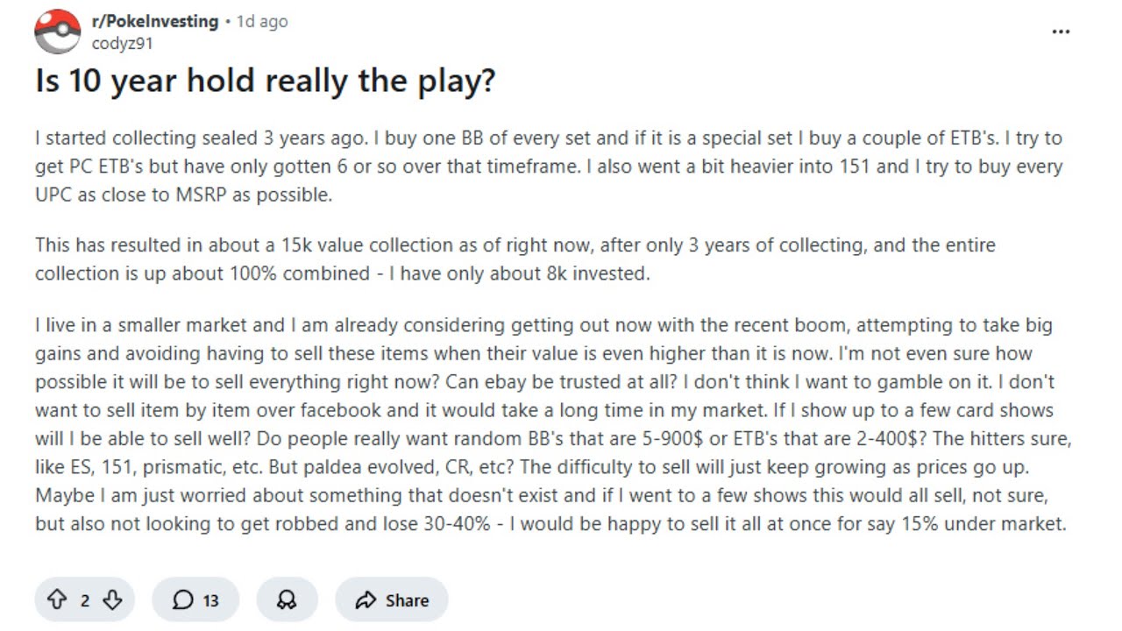Viewport: 1122px width, 631px height.
Task: Click the Pokeball subreddit avatar
Action: click(x=57, y=32)
